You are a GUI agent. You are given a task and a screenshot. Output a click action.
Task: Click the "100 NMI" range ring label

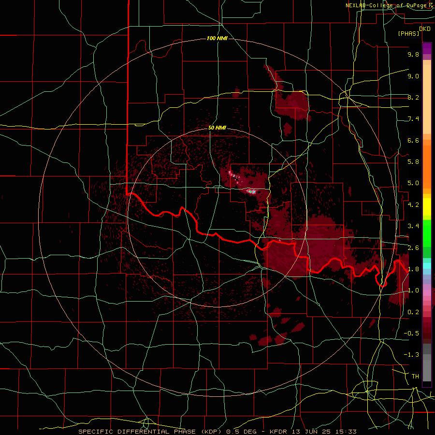click(x=217, y=38)
